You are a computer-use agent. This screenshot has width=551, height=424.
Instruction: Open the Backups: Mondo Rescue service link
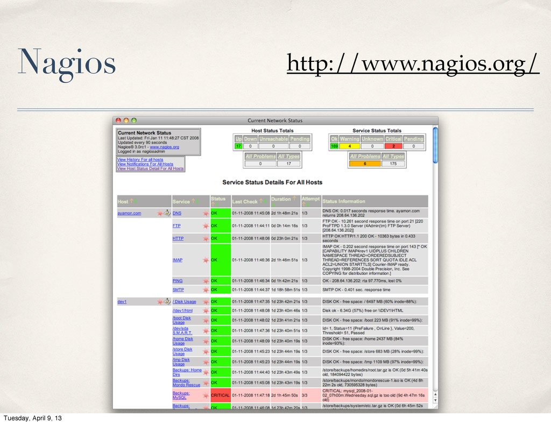coord(186,383)
